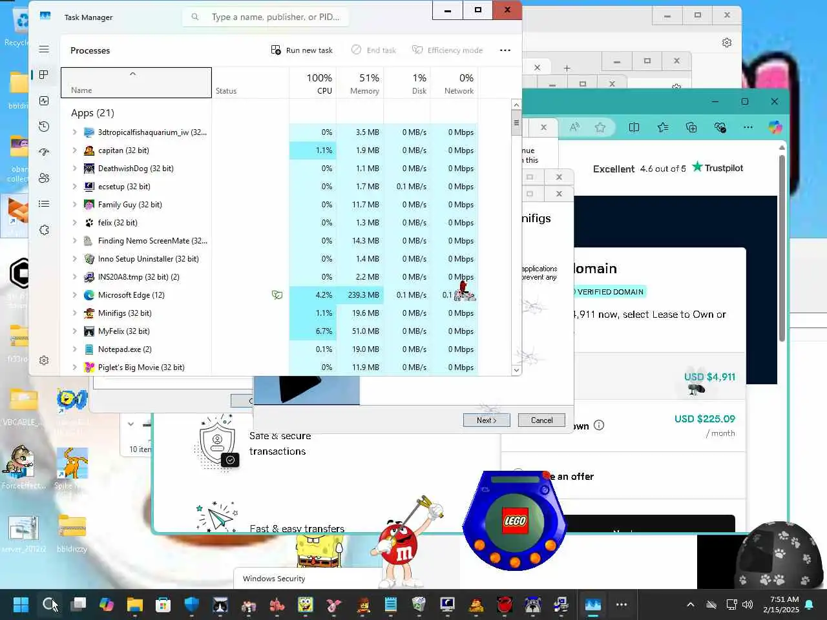
Task: Open Microsoft Store from taskbar
Action: [163, 604]
